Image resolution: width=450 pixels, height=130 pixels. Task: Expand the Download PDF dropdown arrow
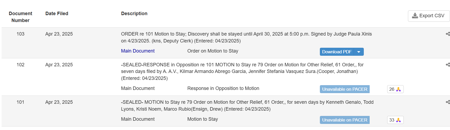(359, 52)
